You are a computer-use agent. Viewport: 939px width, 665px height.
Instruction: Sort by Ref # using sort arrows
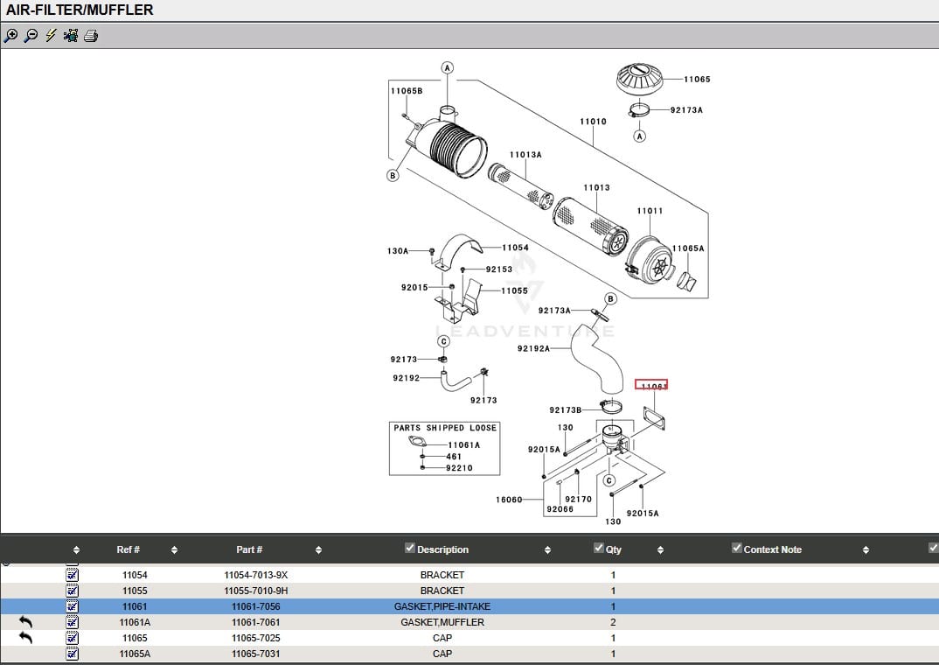click(x=174, y=550)
